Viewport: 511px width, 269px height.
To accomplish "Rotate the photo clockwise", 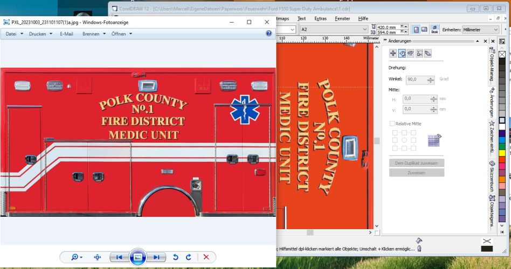I will [188, 257].
